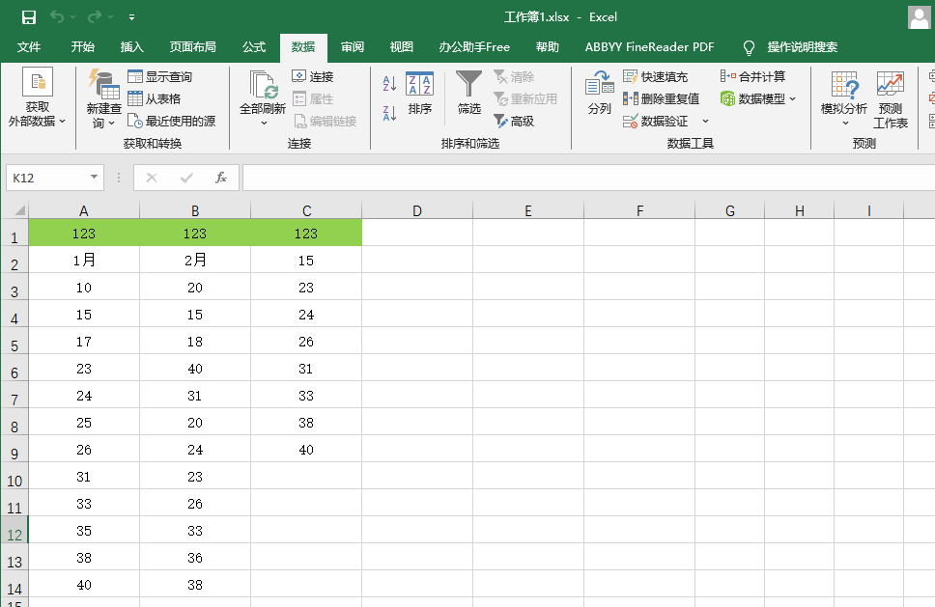
Task: Select green header cell A1
Action: [x=84, y=233]
